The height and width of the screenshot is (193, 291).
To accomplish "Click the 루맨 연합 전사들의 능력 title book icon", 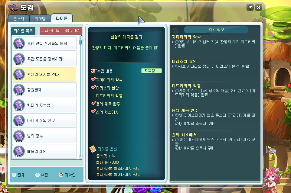I will click(x=19, y=44).
